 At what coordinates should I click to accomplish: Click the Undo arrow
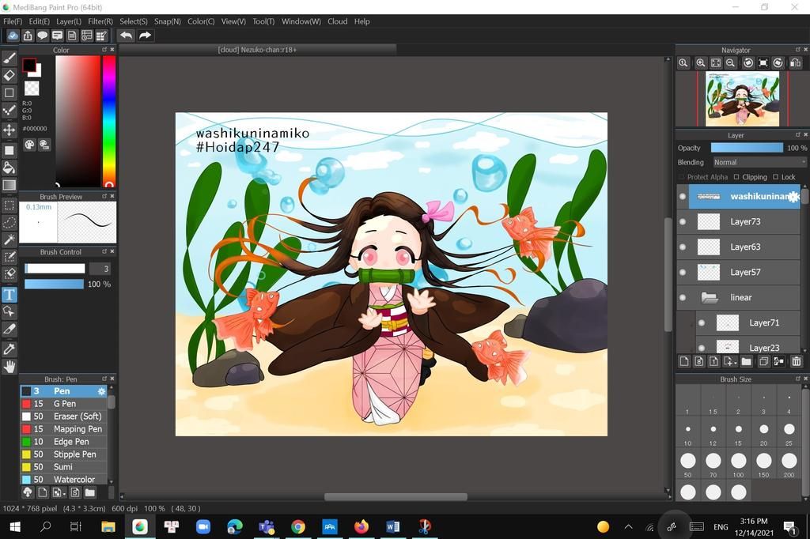126,35
